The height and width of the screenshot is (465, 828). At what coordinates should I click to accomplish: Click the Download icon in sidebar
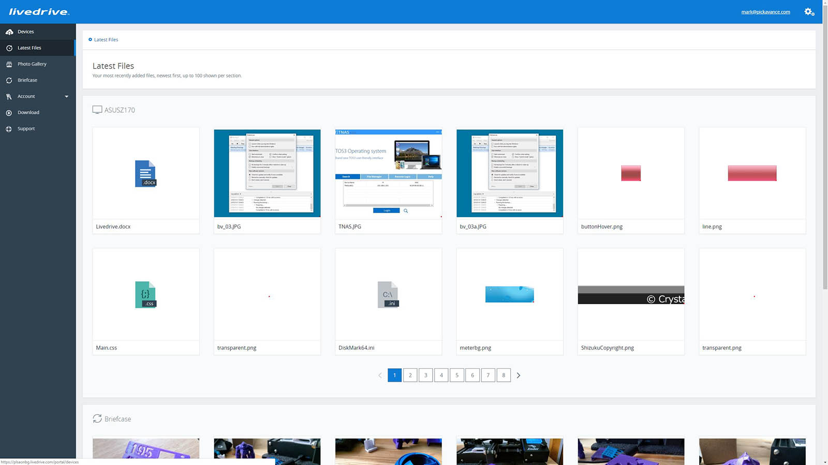[x=9, y=113]
